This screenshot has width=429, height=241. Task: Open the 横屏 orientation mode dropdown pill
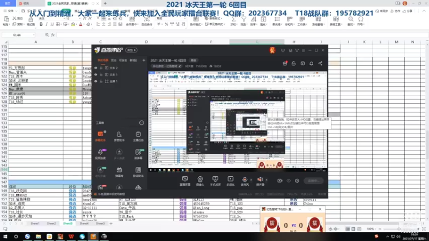coord(131,50)
